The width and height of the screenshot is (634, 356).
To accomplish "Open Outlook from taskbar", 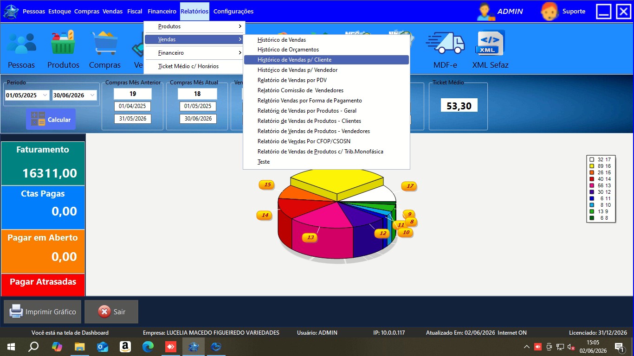I will click(x=102, y=346).
